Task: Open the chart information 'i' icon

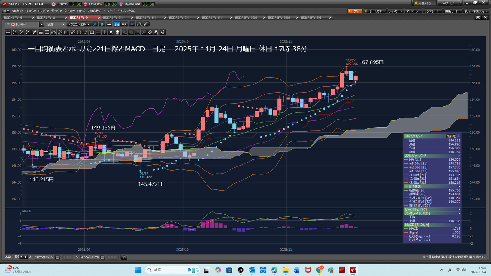Action: point(102,24)
